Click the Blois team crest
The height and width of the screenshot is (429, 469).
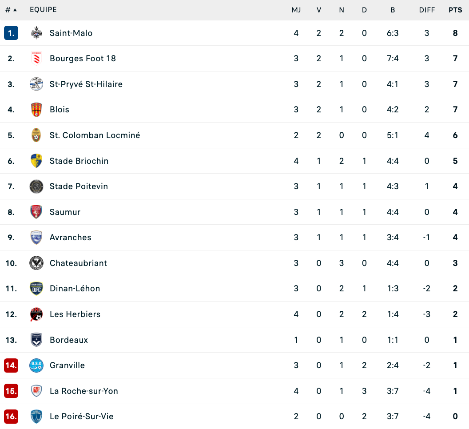pos(36,110)
